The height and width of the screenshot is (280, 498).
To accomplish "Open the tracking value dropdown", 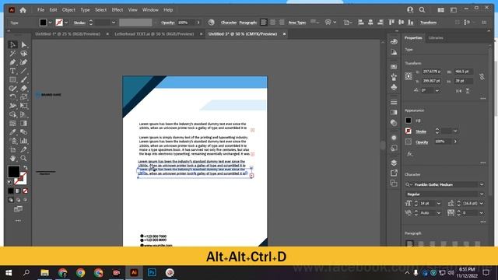I will (x=482, y=213).
